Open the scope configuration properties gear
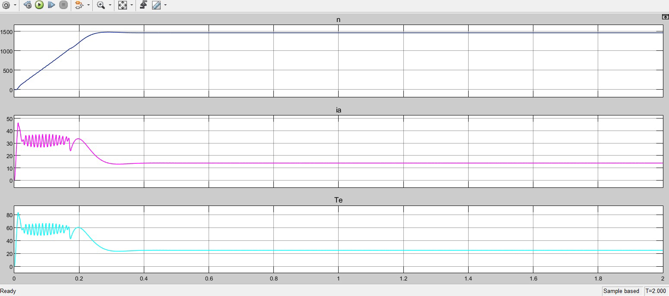Image resolution: width=669 pixels, height=296 pixels. click(x=6, y=5)
